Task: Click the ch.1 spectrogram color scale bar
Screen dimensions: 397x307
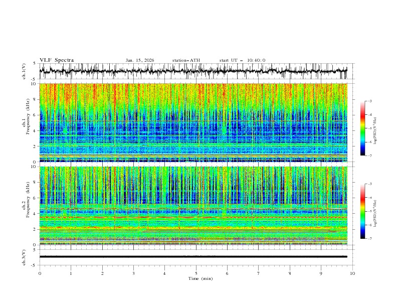Action: coord(362,128)
